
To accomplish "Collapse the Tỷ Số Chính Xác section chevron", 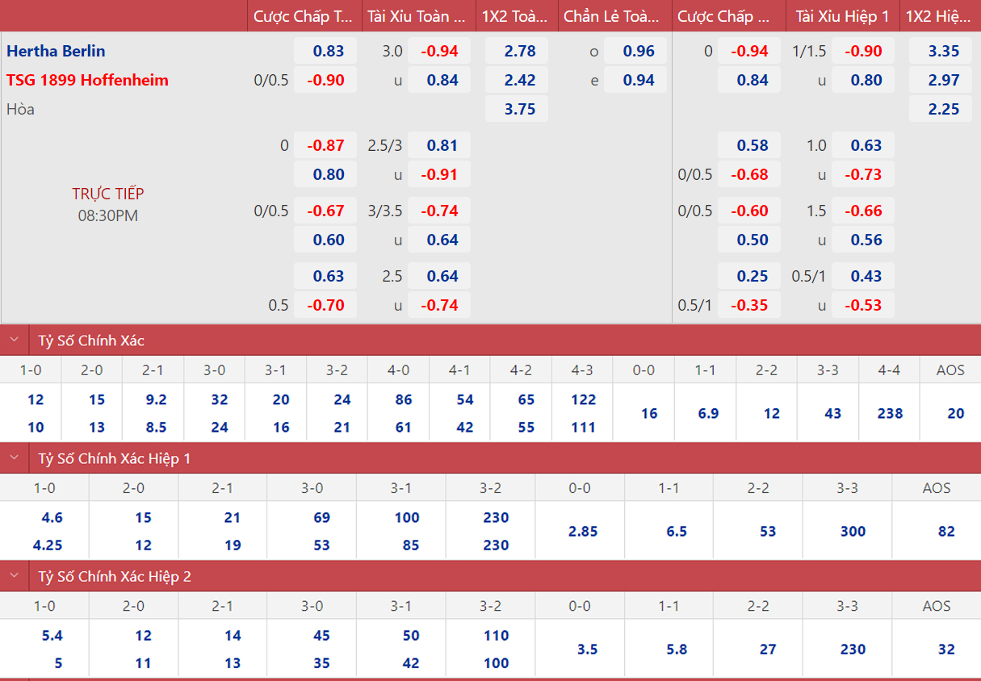I will [x=14, y=340].
